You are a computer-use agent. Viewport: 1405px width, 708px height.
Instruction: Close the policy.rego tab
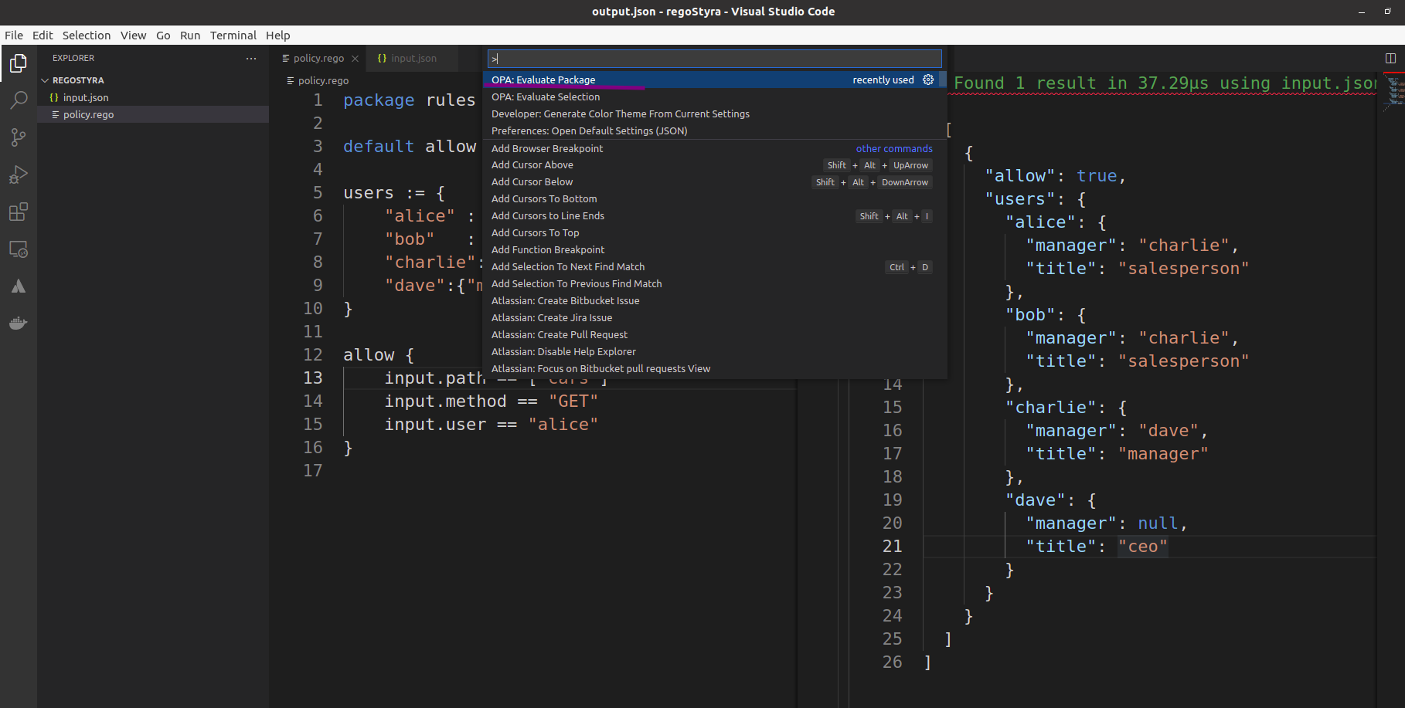[x=355, y=59]
